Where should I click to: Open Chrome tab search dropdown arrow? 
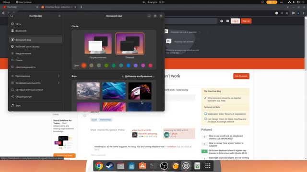click(288, 7)
